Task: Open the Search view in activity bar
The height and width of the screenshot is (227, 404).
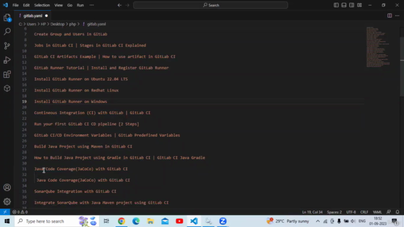Action: (x=7, y=32)
